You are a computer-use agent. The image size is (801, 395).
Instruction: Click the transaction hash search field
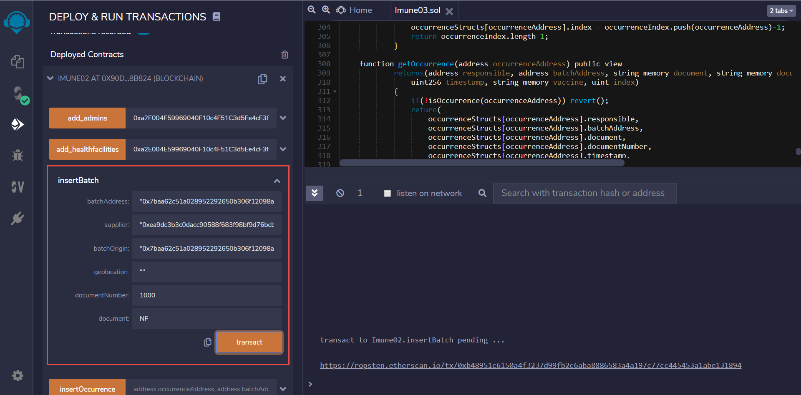[585, 193]
